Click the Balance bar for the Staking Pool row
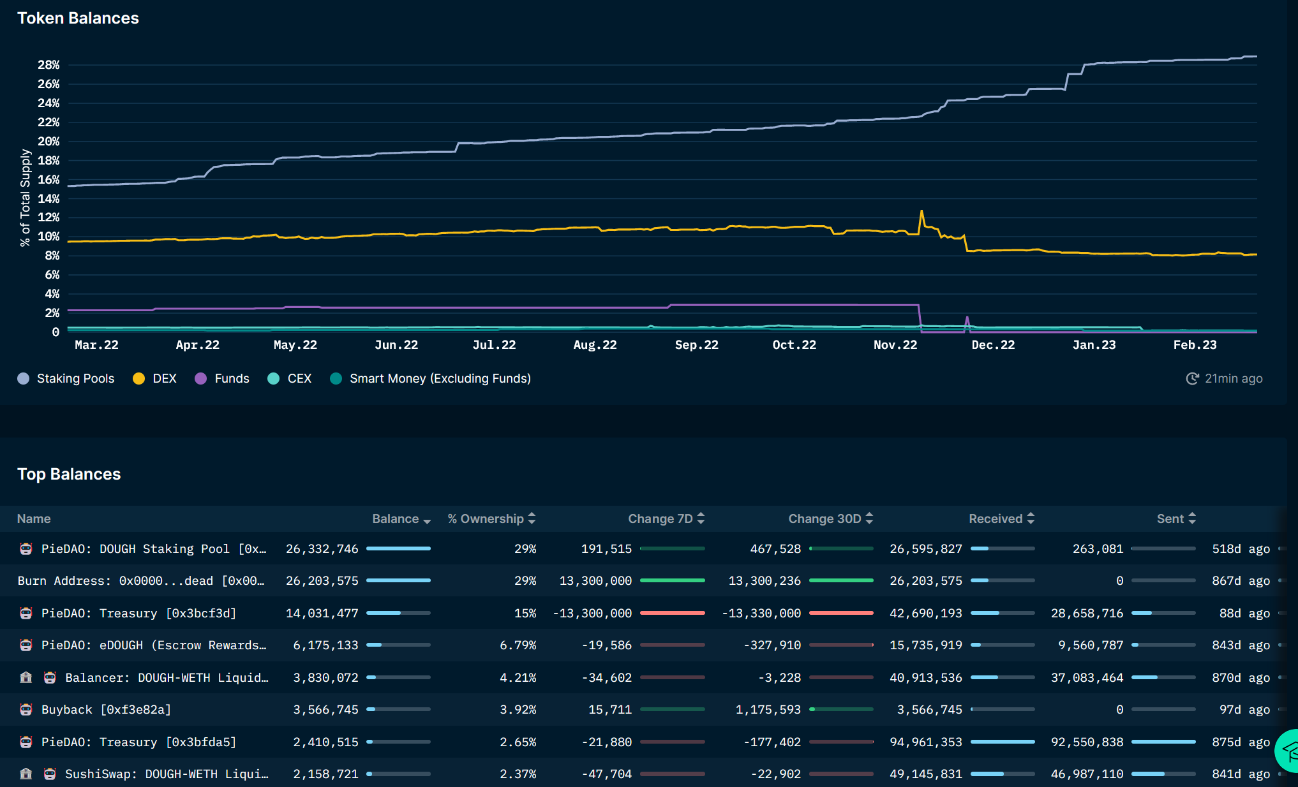Image resolution: width=1298 pixels, height=787 pixels. pos(398,548)
